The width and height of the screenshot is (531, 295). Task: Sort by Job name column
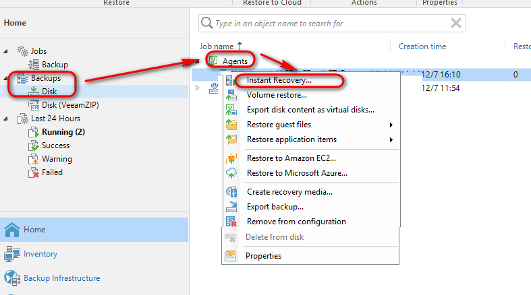(217, 46)
